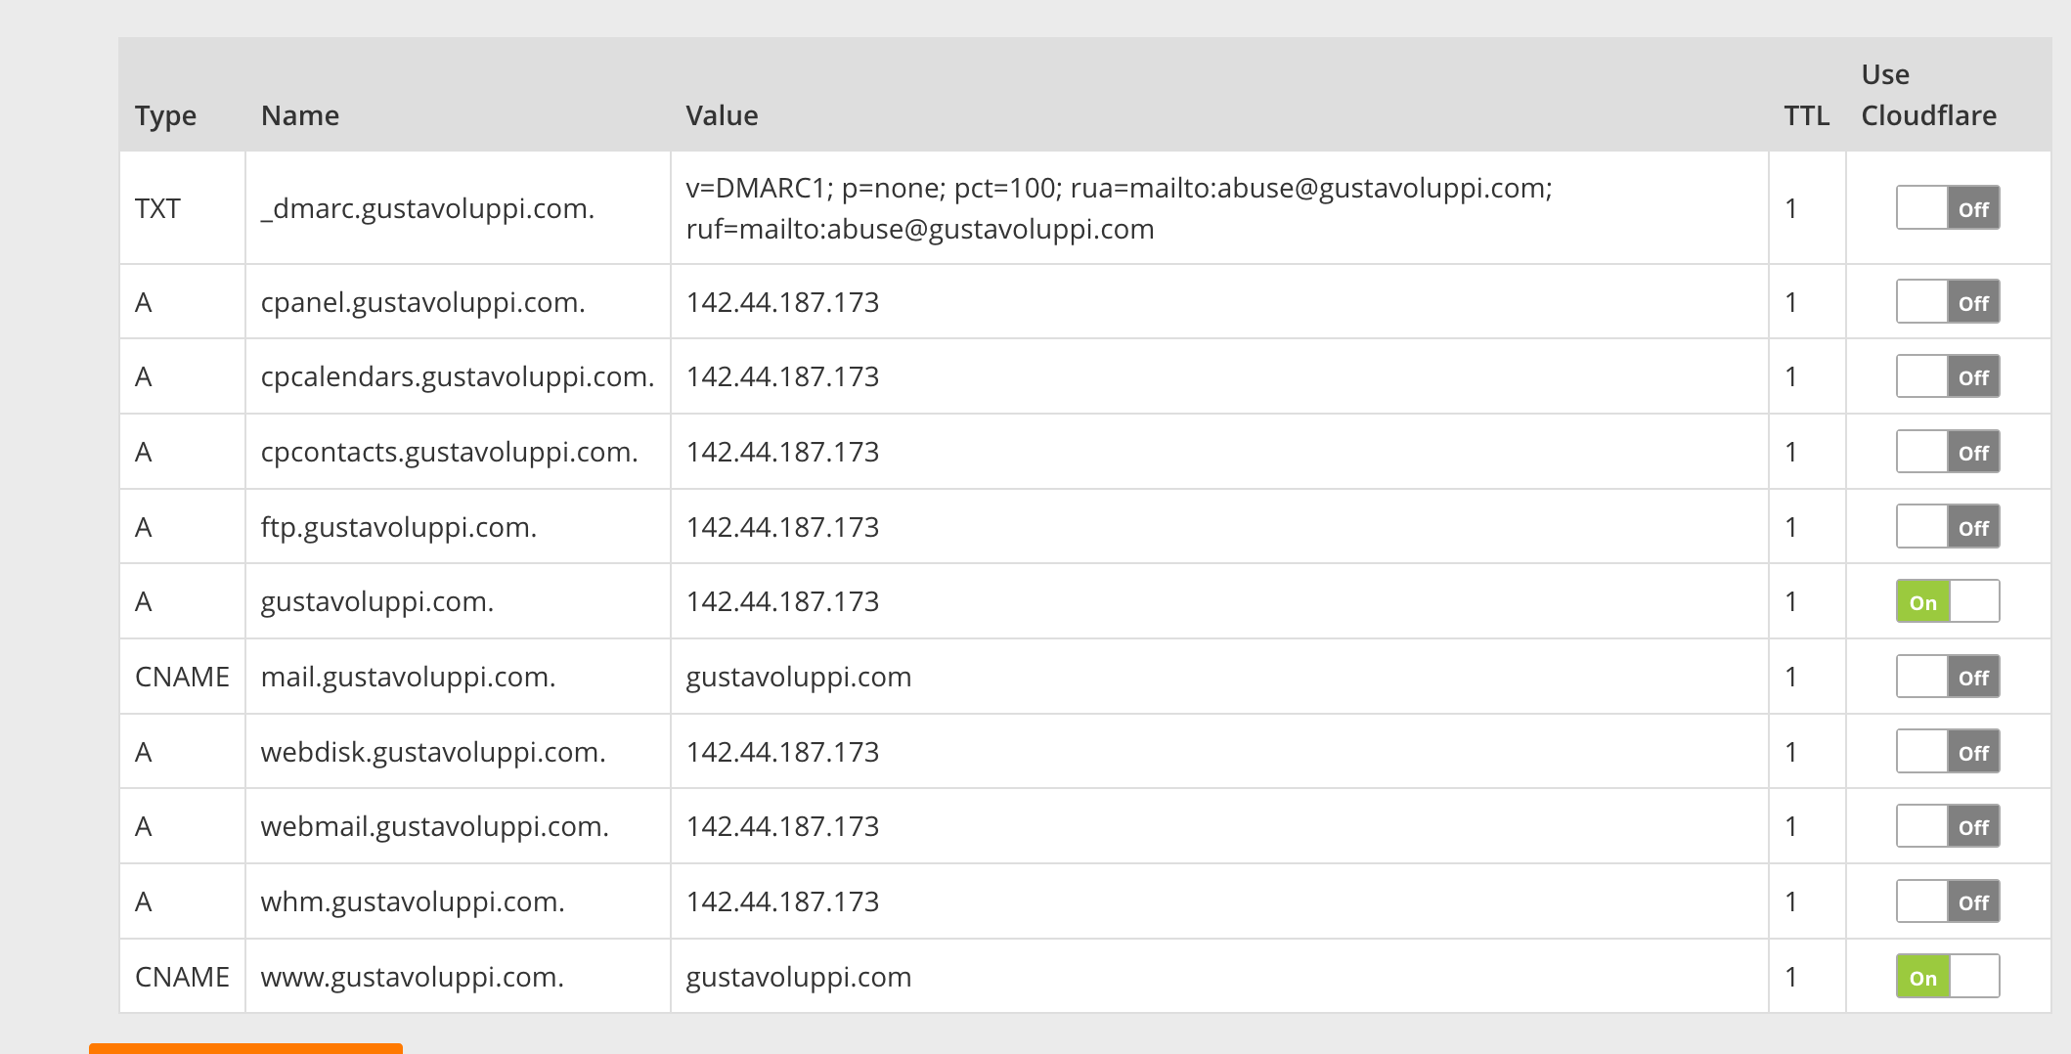The image size is (2071, 1054).
Task: Switch on Cloudflare for ftp.gustavoluppi.com
Action: tap(1947, 527)
